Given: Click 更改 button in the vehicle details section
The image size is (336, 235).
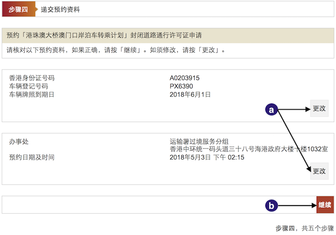Looking at the screenshot, I should [319, 108].
